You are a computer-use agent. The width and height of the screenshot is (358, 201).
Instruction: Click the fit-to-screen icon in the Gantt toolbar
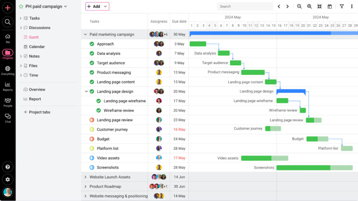tap(319, 6)
